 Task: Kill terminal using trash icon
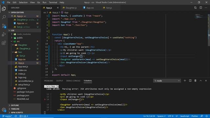click(196, 81)
